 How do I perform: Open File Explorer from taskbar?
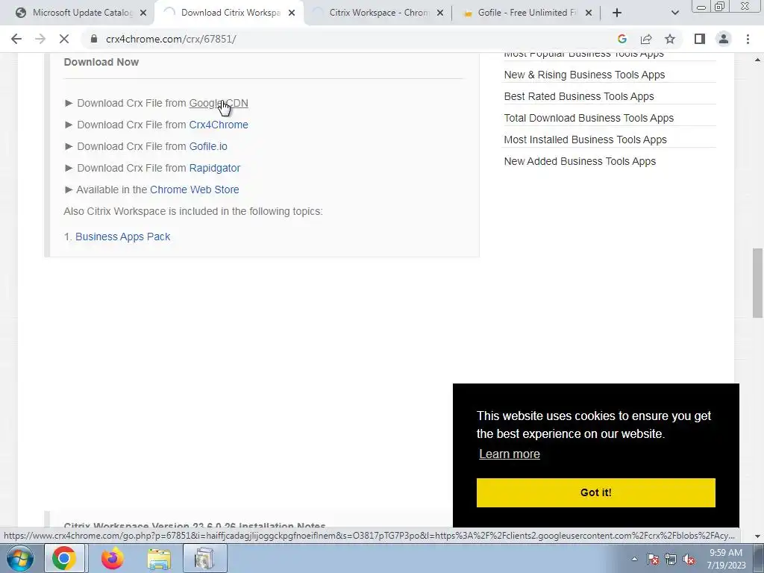pyautogui.click(x=159, y=558)
